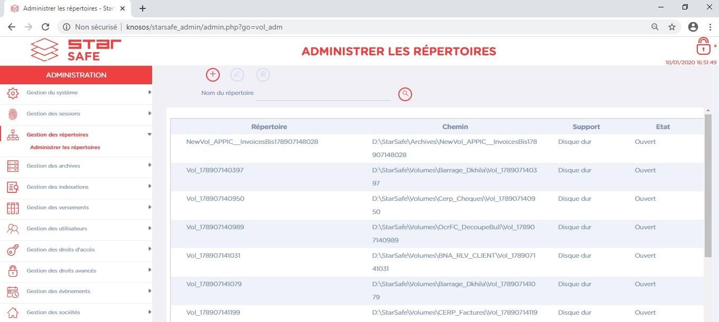Click the red padlock icon
The image size is (719, 322).
point(703,47)
